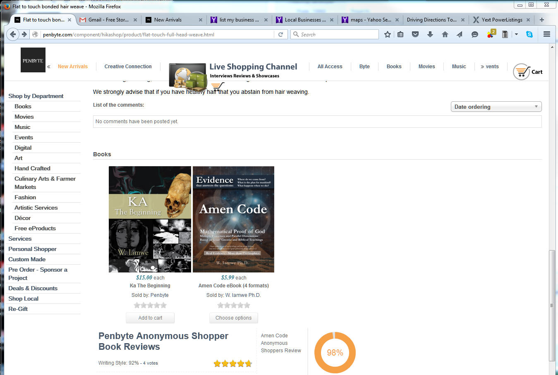
Task: Open the Ka The Beginning product link
Action: pyautogui.click(x=150, y=286)
